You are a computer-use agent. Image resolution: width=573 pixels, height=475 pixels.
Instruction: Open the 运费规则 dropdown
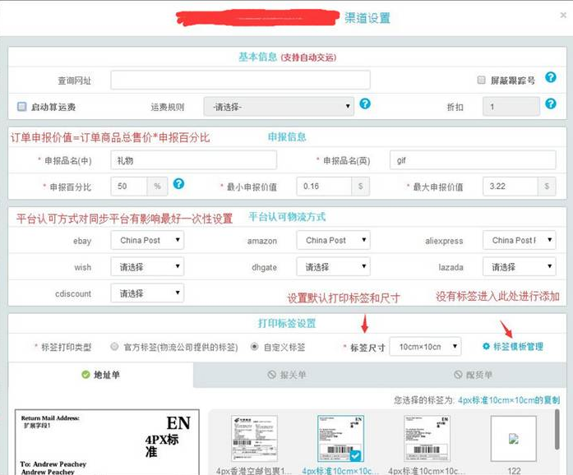279,106
